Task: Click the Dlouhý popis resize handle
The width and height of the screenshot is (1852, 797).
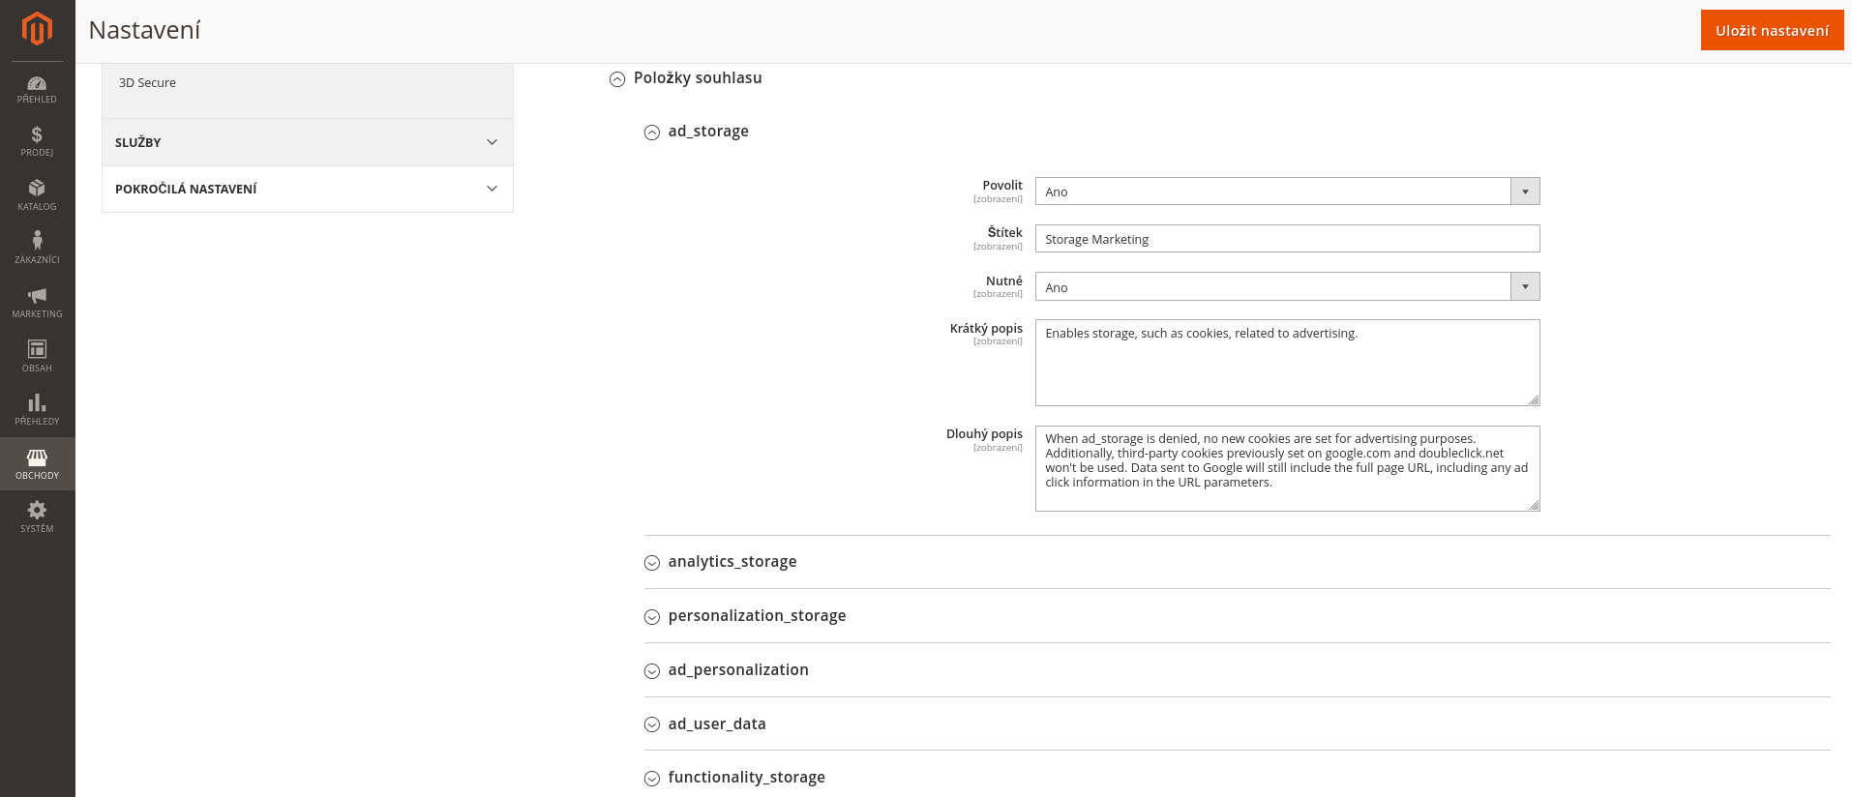Action: coord(1534,506)
